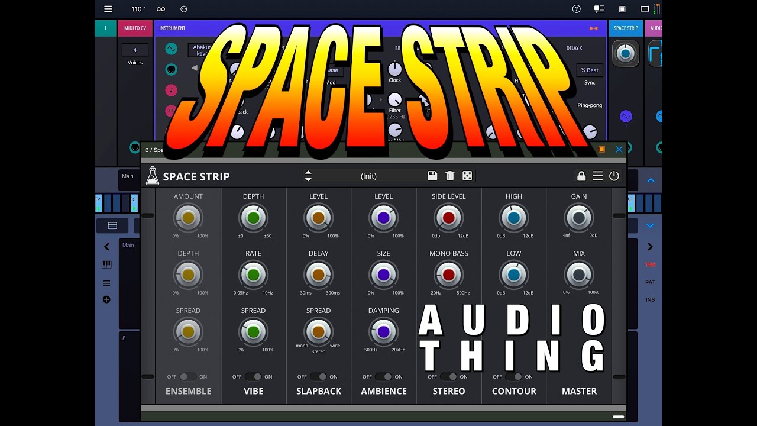Toggle the CONTOUR on/off switch
Viewport: 757px width, 426px height.
tap(513, 377)
